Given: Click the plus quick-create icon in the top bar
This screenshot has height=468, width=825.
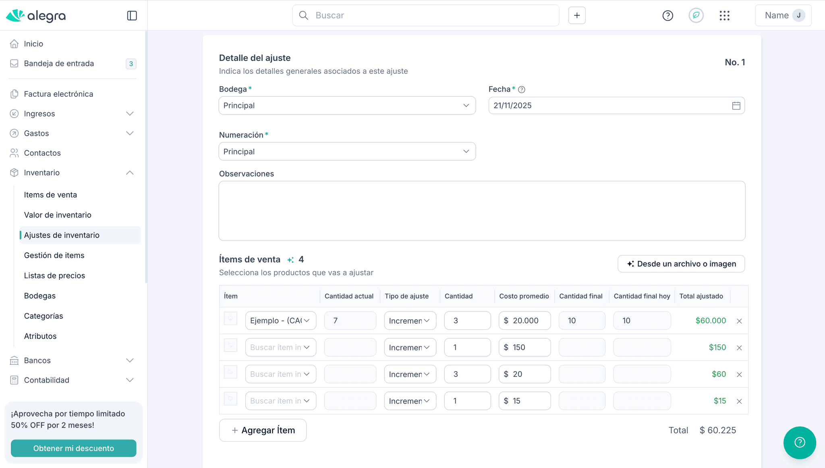Looking at the screenshot, I should click(x=577, y=15).
